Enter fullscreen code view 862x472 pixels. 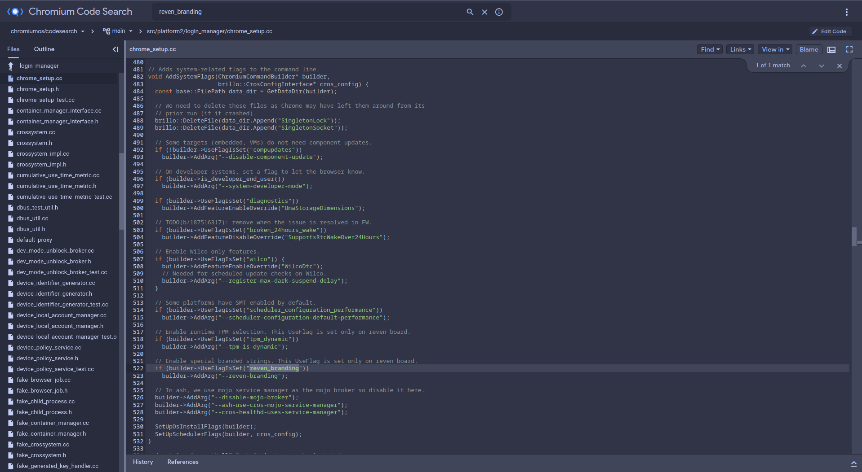849,49
